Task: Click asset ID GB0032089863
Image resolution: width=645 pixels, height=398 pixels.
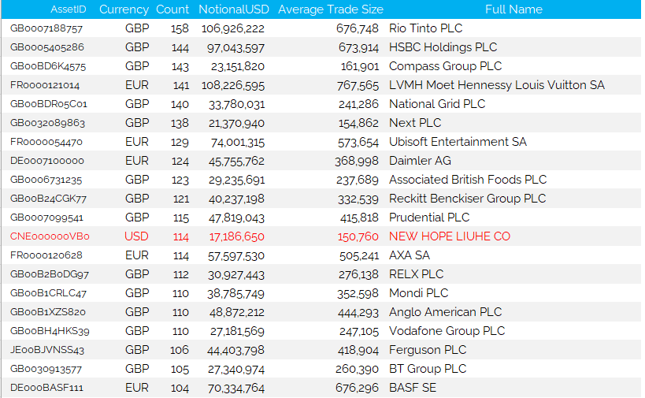Action: (x=47, y=123)
